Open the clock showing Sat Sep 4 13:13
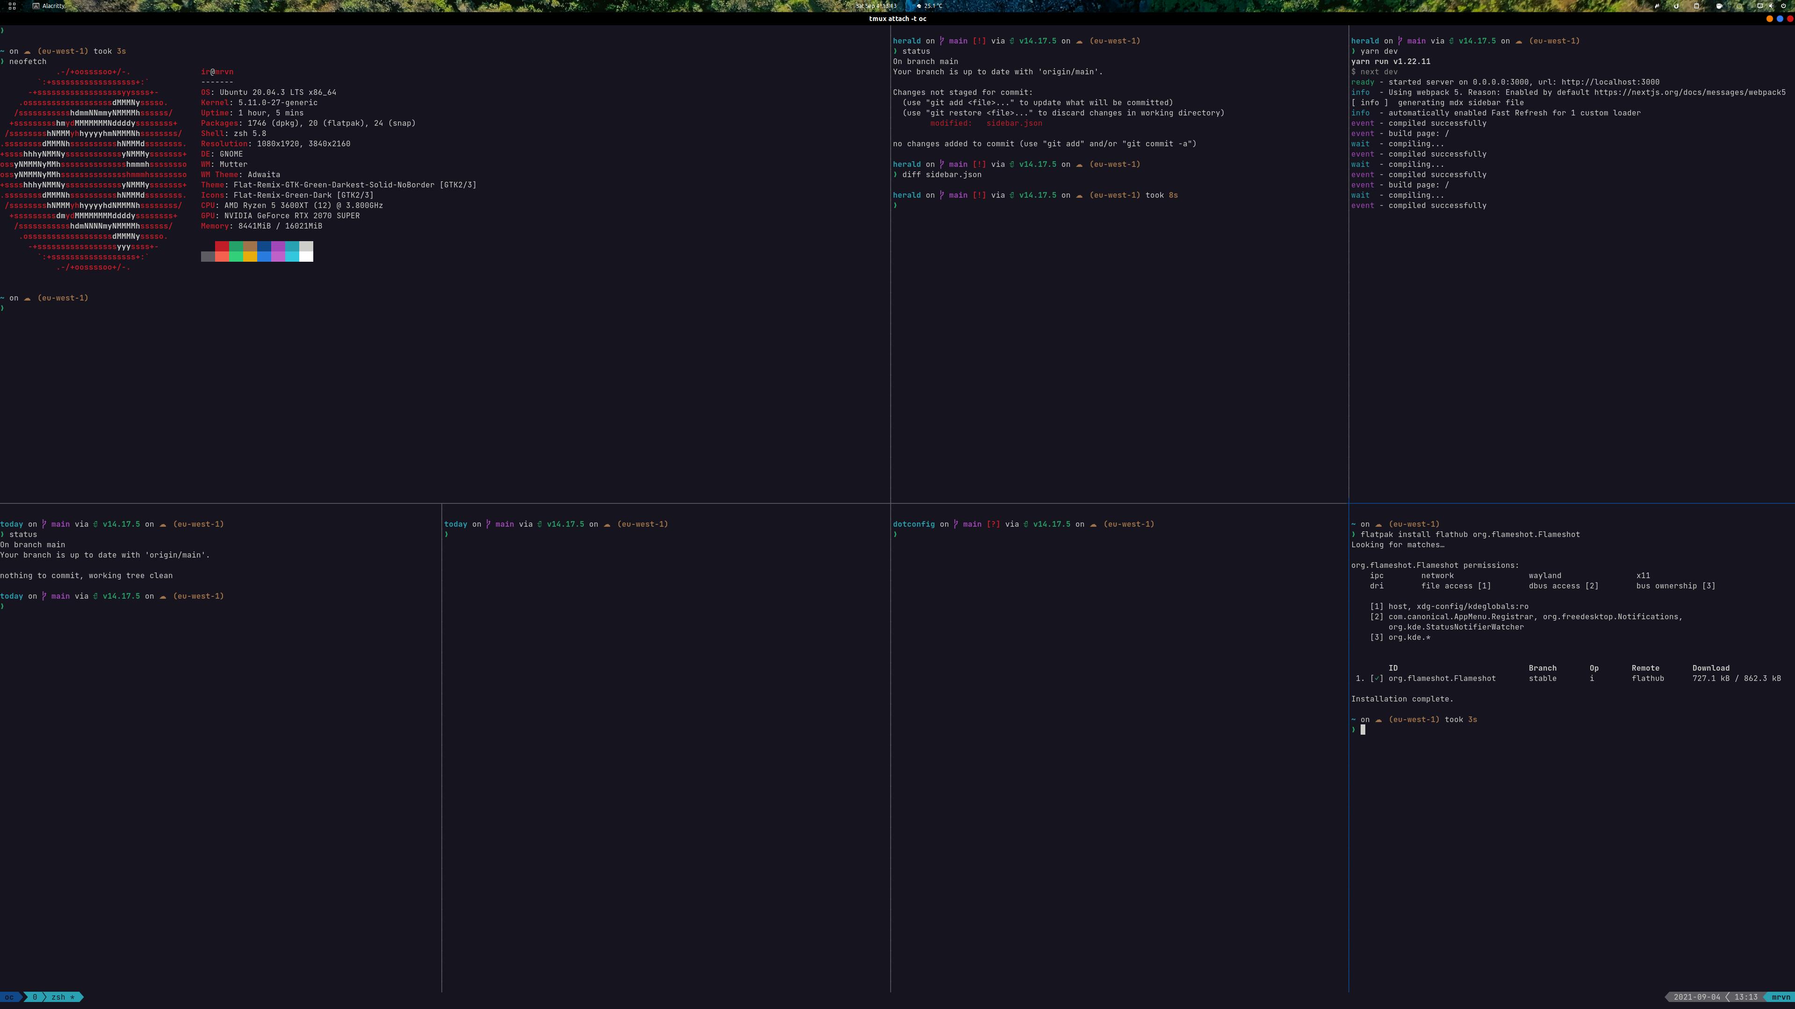 click(876, 6)
